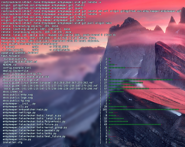Click the 'Updating 1269650..9e281ef' line
The width and height of the screenshot is (185, 147).
tap(20, 53)
